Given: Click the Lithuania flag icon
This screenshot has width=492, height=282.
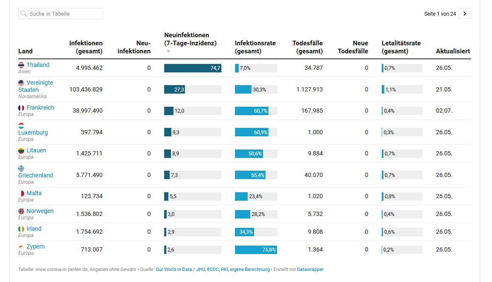Looking at the screenshot, I should 21,151.
